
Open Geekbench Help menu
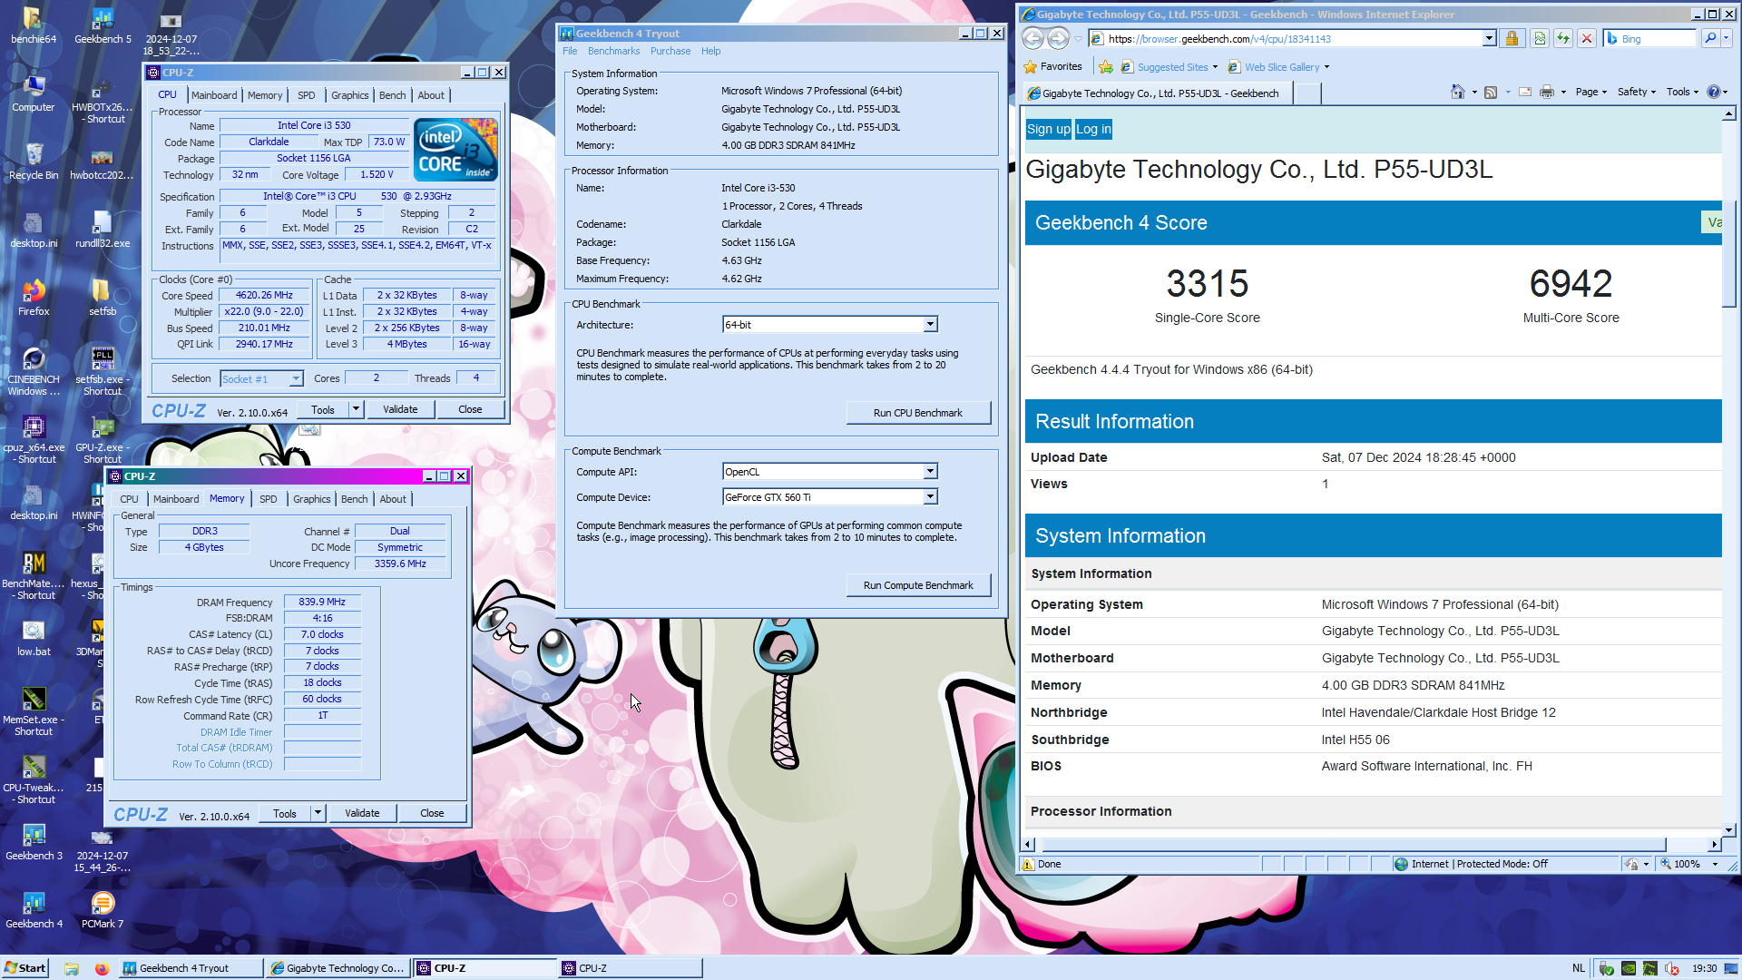(x=711, y=51)
